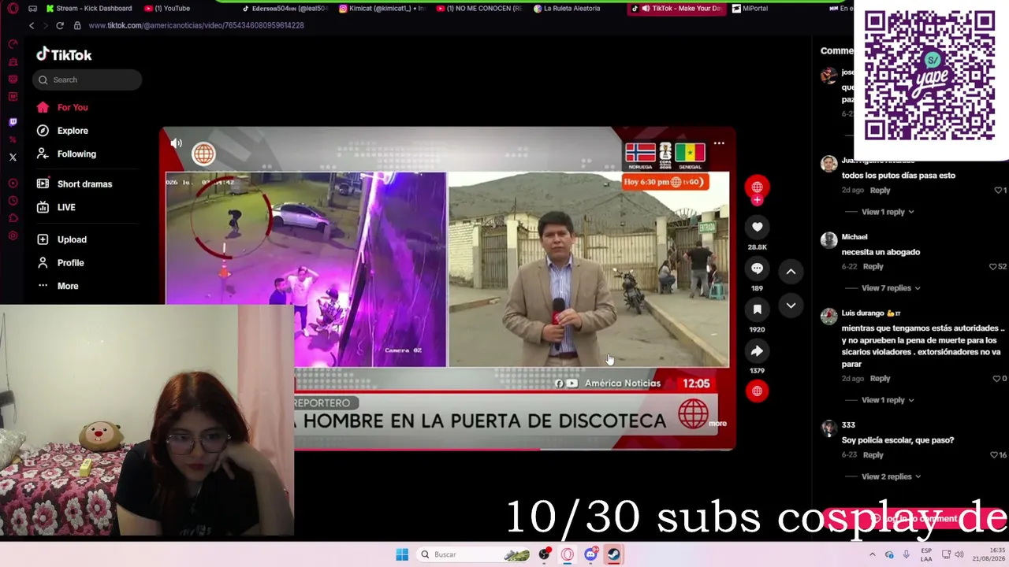Focus the Windows taskbar 'Buscar' search box
This screenshot has height=567, width=1009.
[x=473, y=554]
